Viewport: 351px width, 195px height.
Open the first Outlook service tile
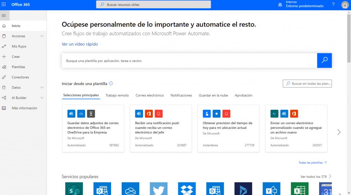click(102, 188)
